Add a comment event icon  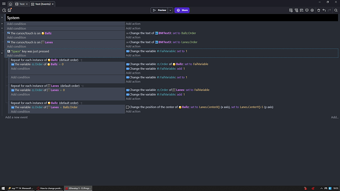coord(307,10)
